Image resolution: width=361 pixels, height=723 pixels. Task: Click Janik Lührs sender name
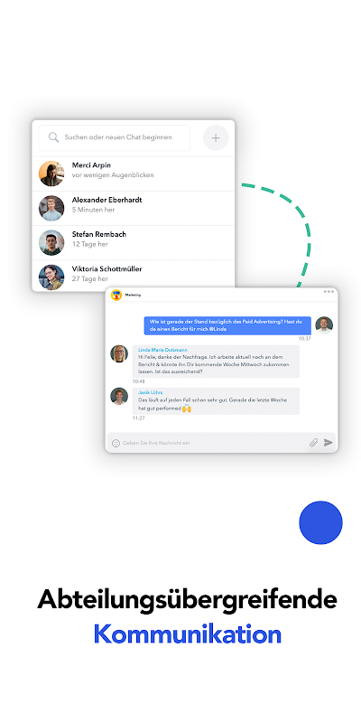tap(150, 392)
